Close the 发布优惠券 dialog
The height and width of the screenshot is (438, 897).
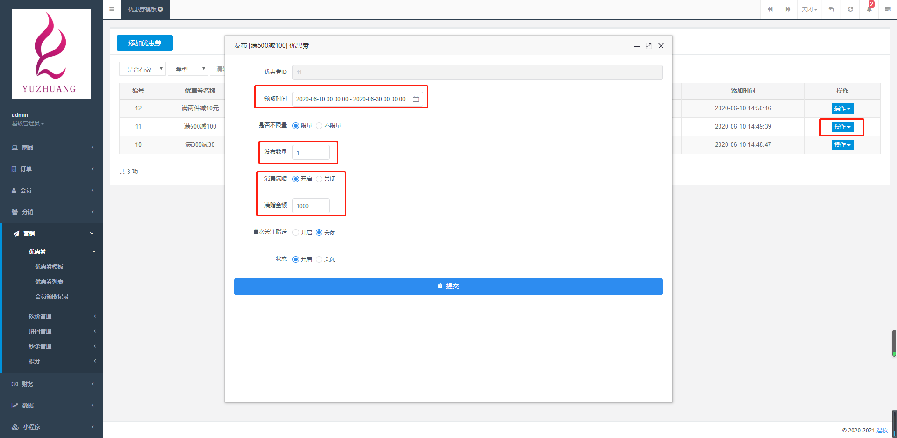point(661,46)
